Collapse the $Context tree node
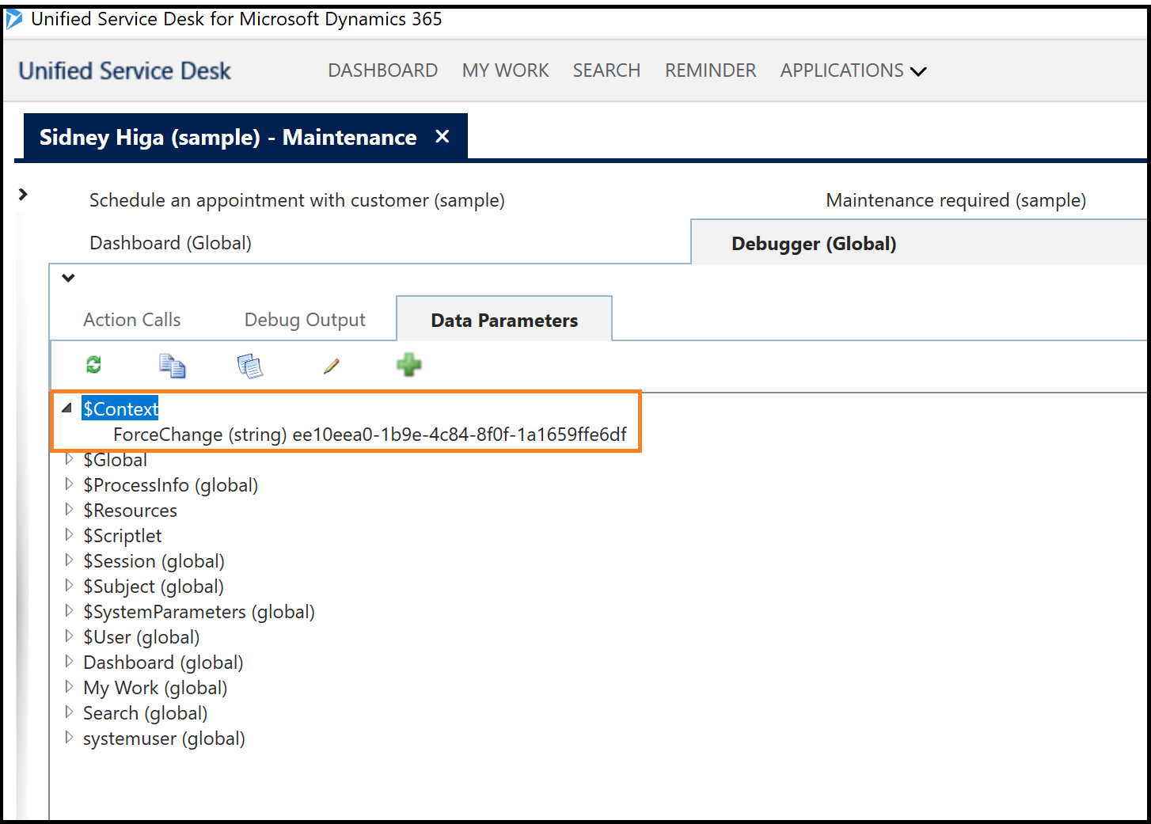This screenshot has width=1151, height=824. [x=66, y=408]
